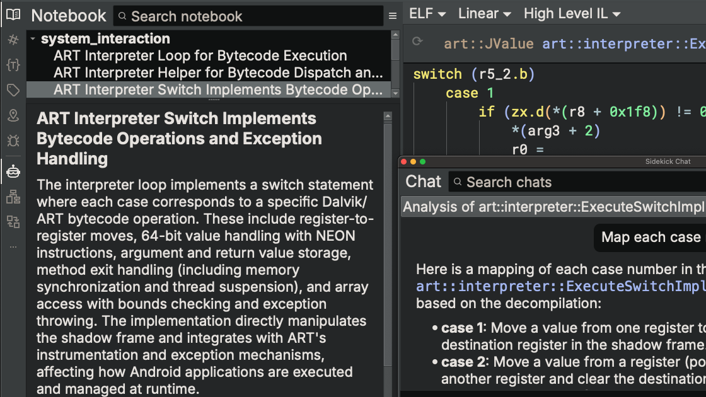Open the Memory Map panel via the pin icon

coord(13,115)
